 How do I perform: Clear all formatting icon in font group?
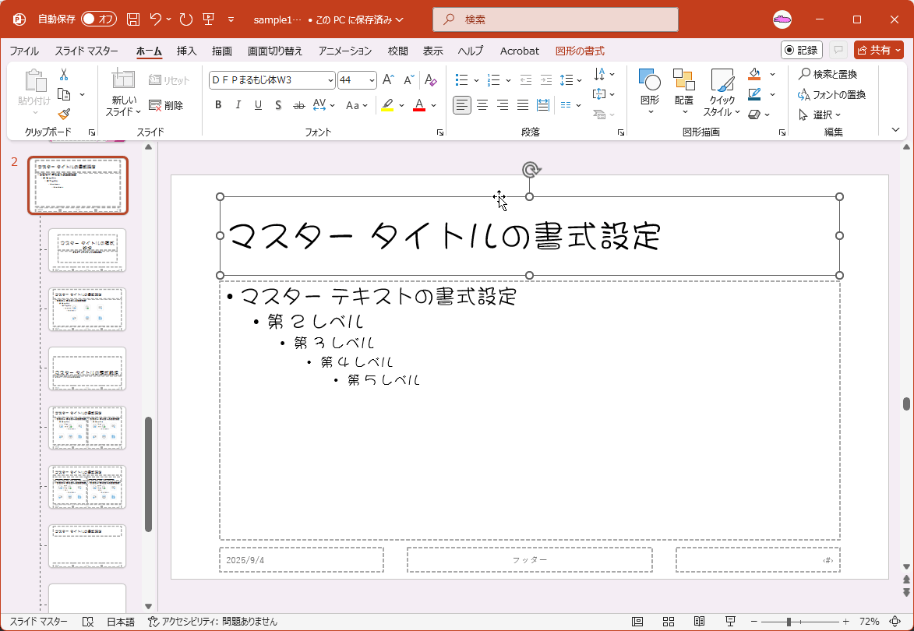click(x=430, y=80)
